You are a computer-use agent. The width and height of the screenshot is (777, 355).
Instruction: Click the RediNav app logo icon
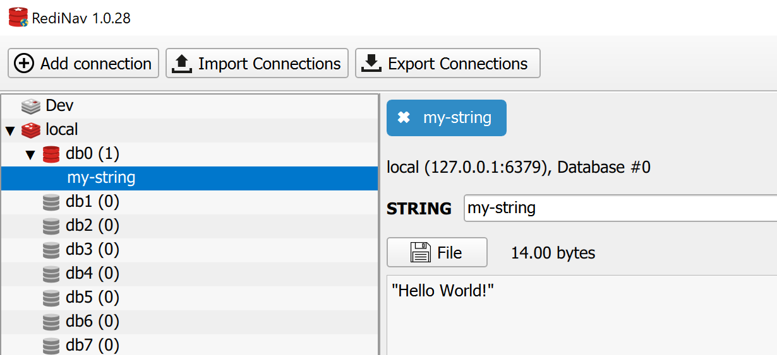pyautogui.click(x=18, y=18)
